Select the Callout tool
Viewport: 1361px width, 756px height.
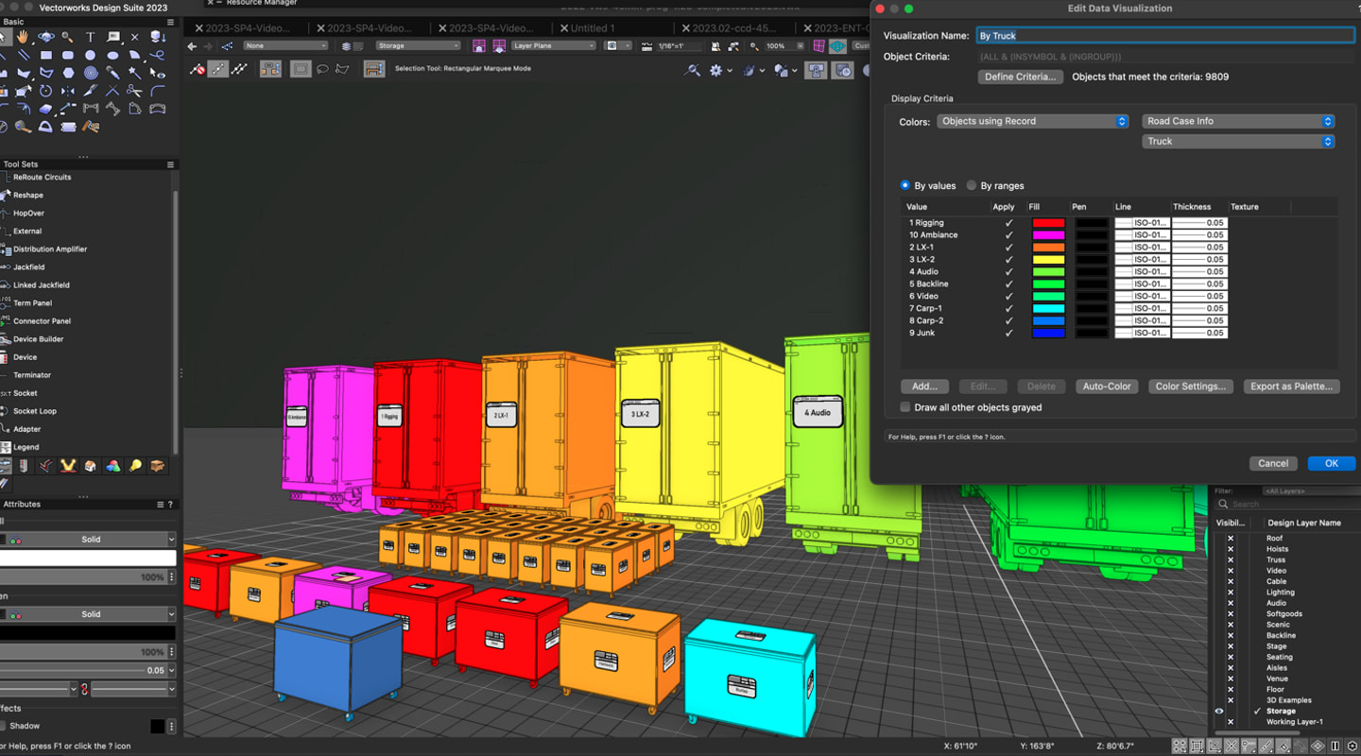pyautogui.click(x=112, y=37)
